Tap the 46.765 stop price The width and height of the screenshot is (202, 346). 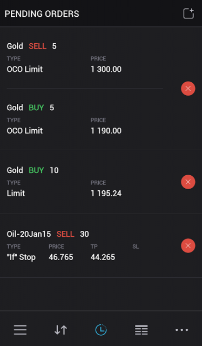pyautogui.click(x=61, y=257)
